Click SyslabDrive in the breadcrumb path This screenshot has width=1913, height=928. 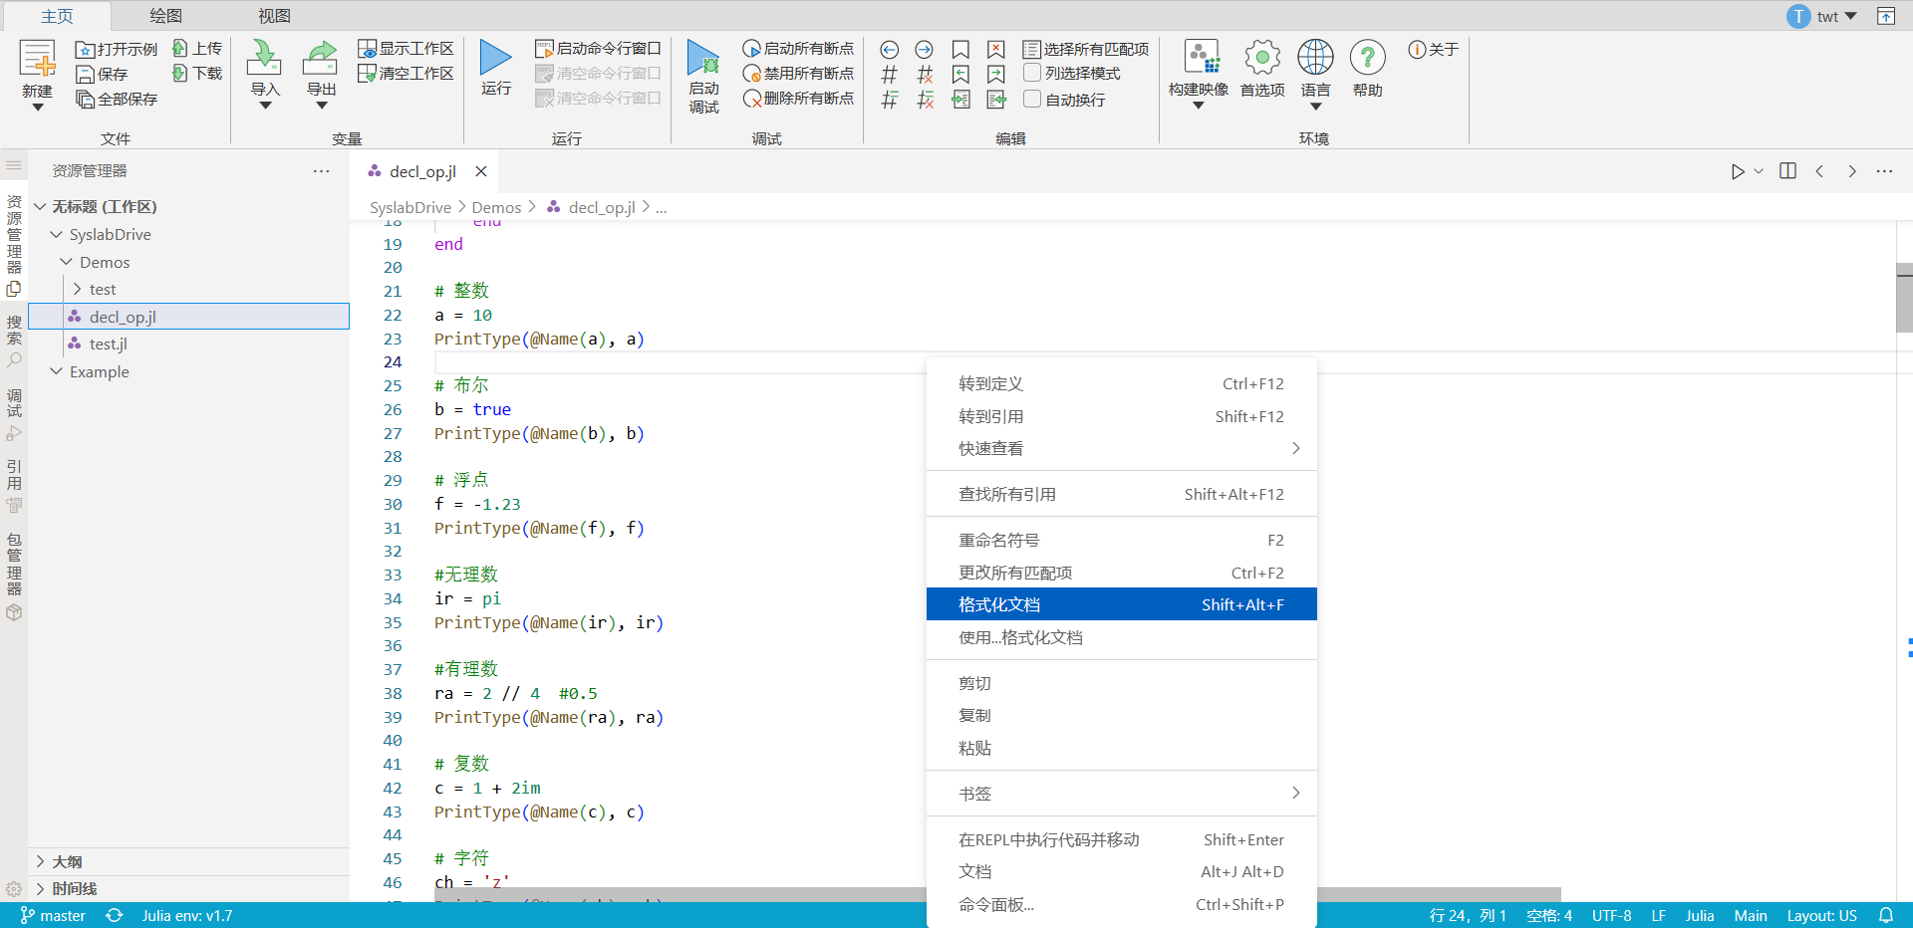[x=410, y=207]
